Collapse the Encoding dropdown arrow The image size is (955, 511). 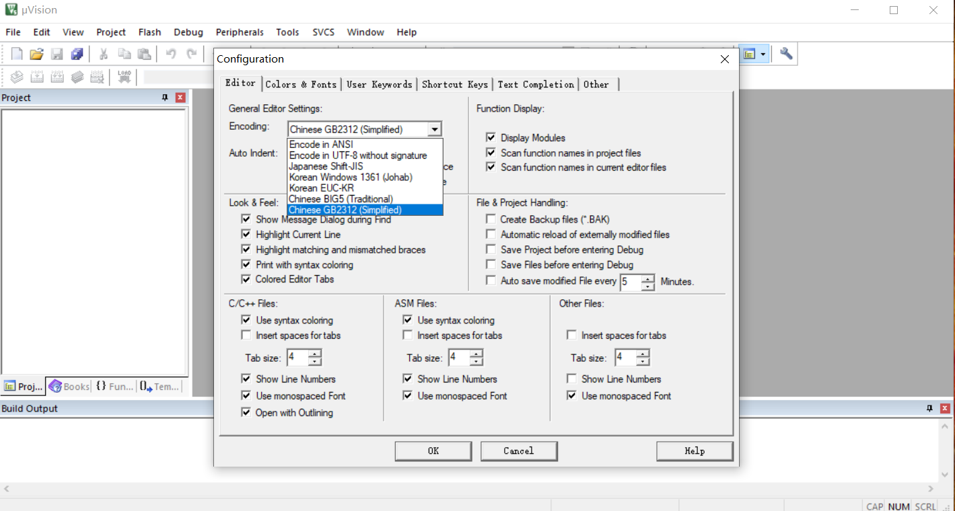pyautogui.click(x=435, y=130)
